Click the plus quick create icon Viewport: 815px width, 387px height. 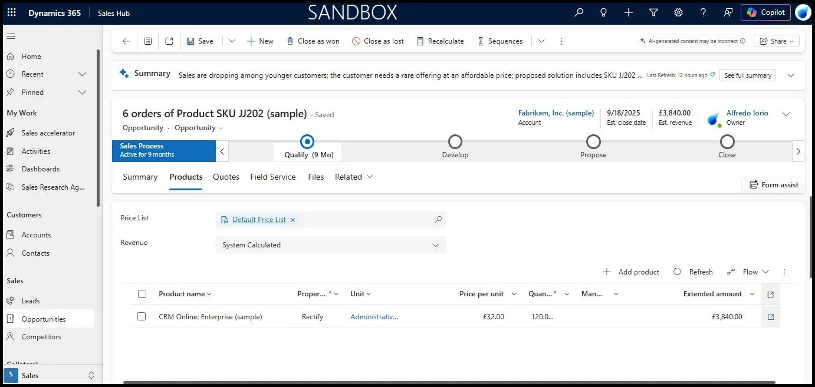pos(629,12)
